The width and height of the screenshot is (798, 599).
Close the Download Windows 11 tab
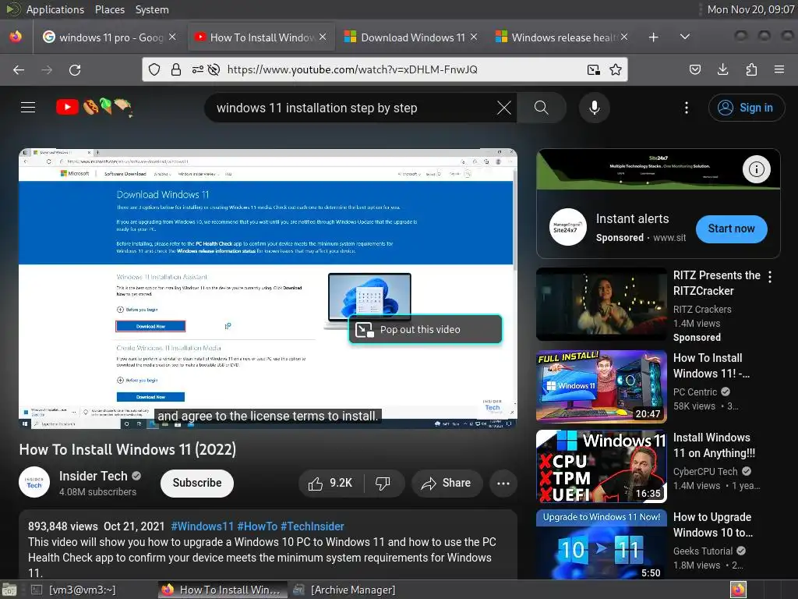point(474,37)
